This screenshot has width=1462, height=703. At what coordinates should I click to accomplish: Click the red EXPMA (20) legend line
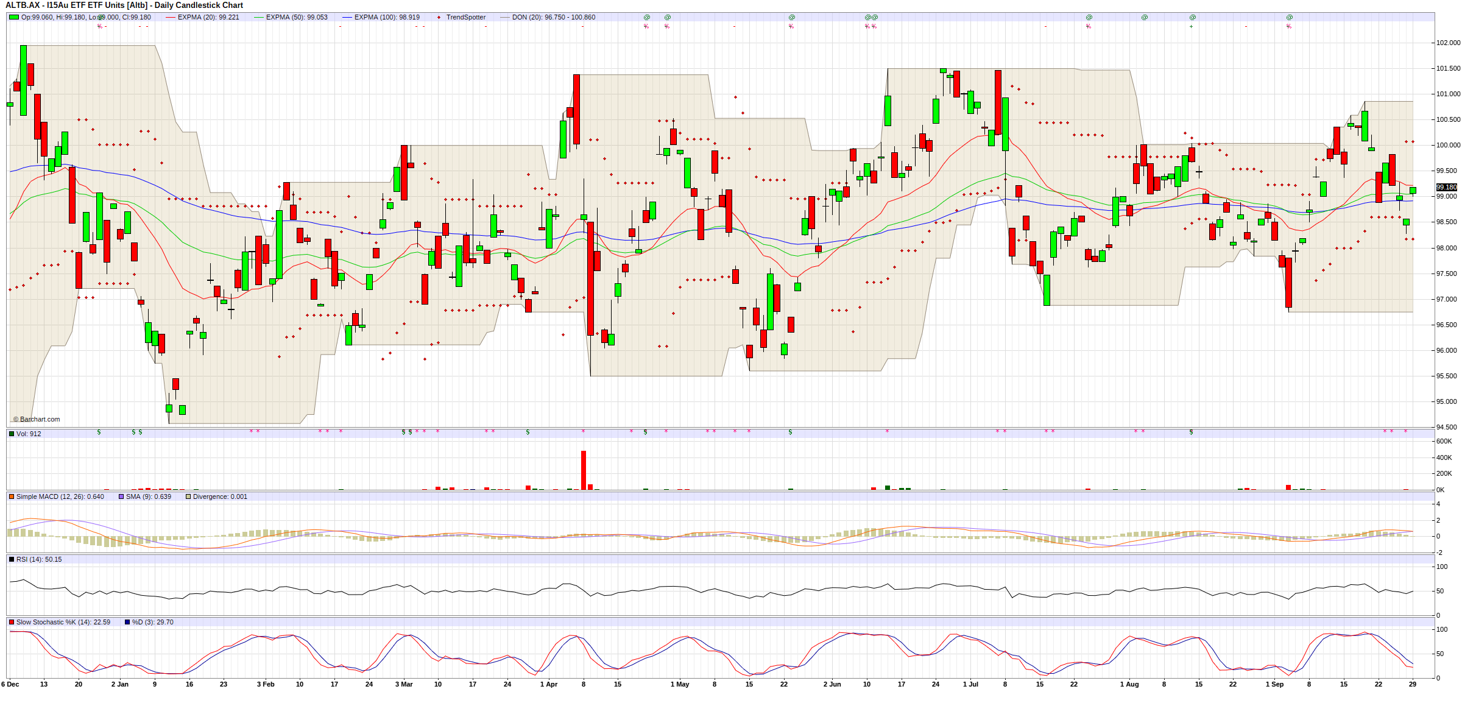pyautogui.click(x=170, y=17)
